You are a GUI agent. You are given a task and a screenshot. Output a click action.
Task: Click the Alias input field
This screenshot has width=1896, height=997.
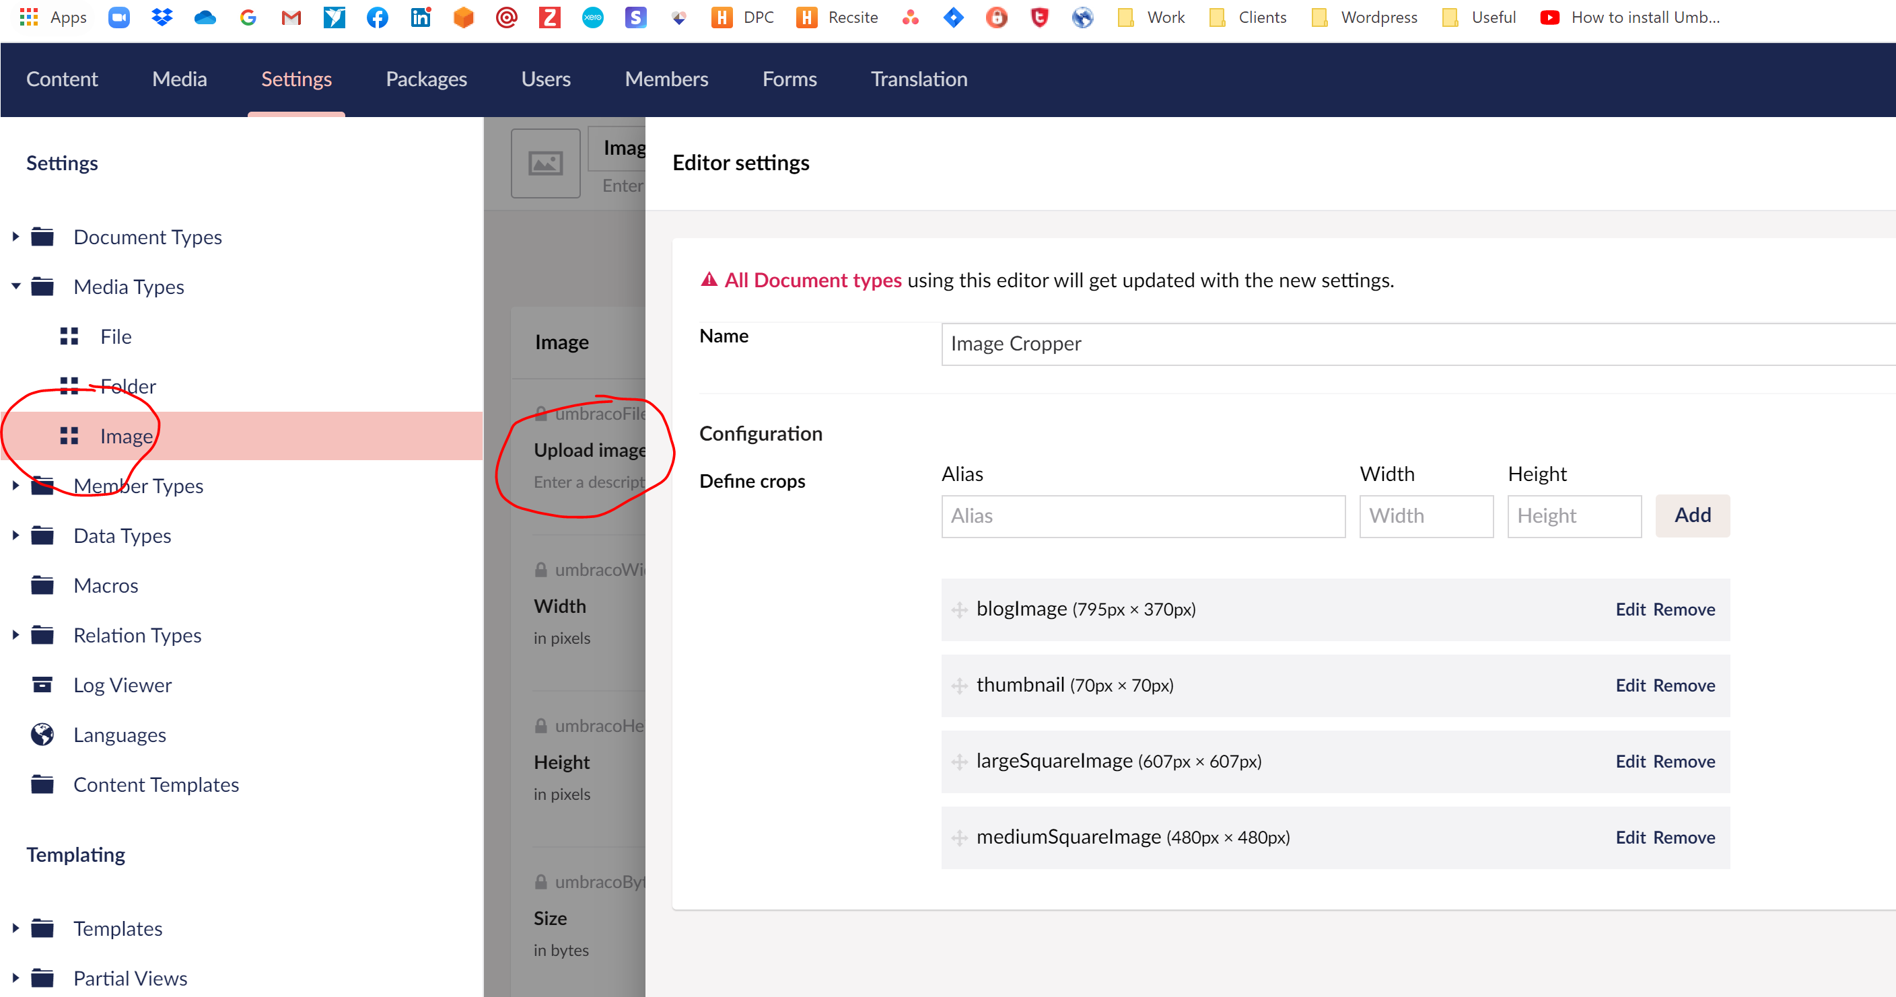pos(1144,515)
